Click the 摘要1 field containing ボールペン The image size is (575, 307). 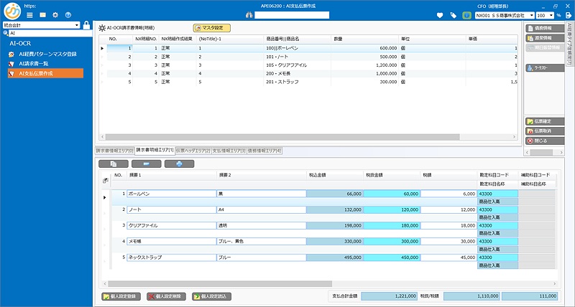171,194
